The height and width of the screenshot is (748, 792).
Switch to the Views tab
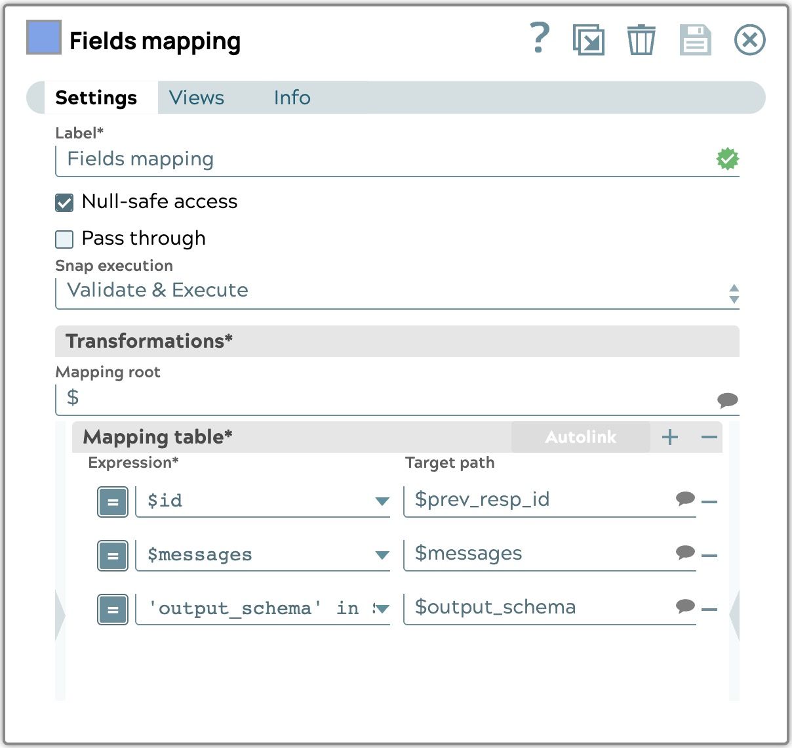pos(196,98)
